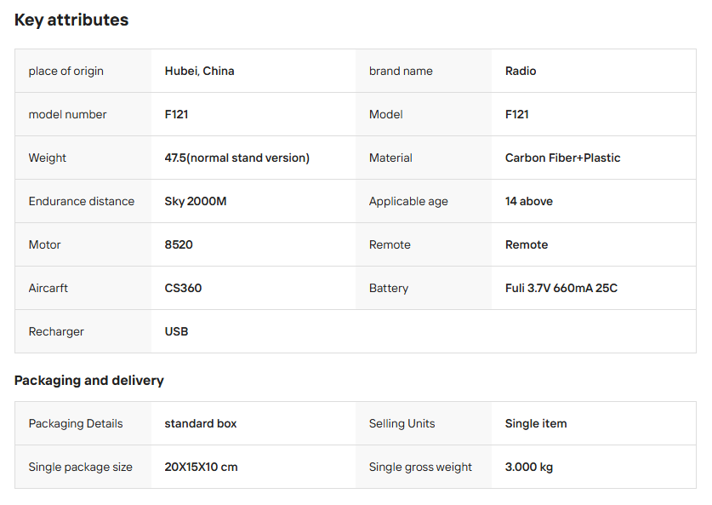Image resolution: width=712 pixels, height=505 pixels.
Task: Click the Endurance distance label
Action: coord(82,201)
